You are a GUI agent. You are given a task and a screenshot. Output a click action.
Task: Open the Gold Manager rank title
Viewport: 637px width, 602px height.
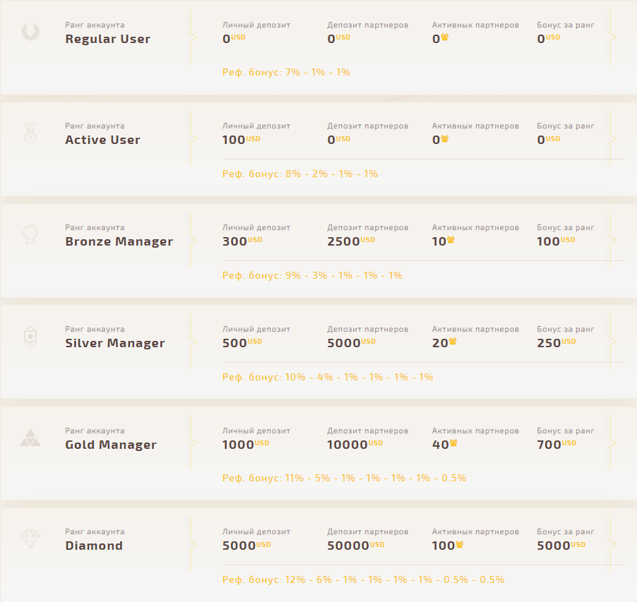[111, 445]
